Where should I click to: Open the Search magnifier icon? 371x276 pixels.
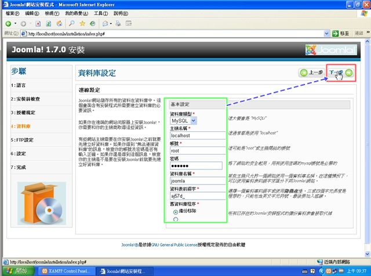coord(71,23)
